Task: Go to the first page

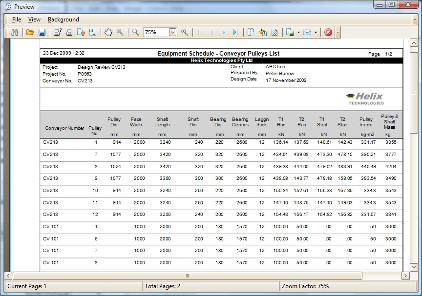Action: tap(200, 32)
